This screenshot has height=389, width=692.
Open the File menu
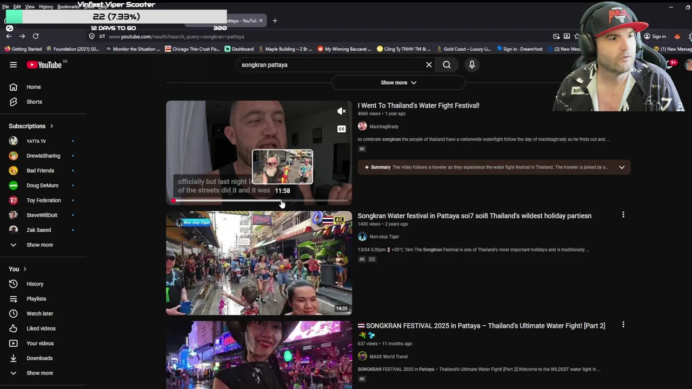(x=5, y=6)
